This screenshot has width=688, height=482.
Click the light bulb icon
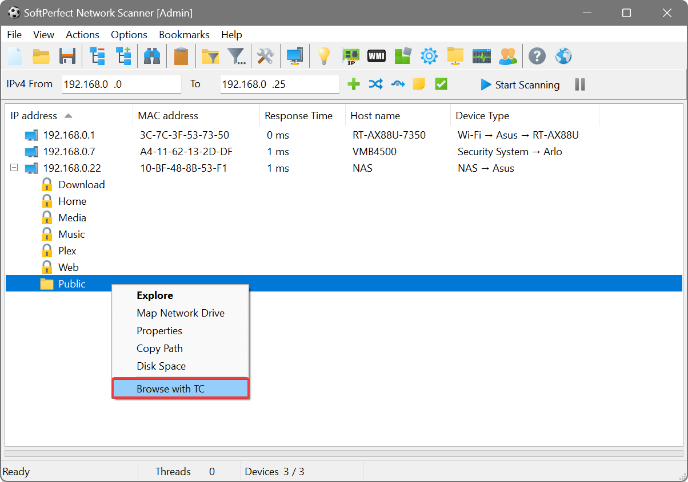click(324, 56)
